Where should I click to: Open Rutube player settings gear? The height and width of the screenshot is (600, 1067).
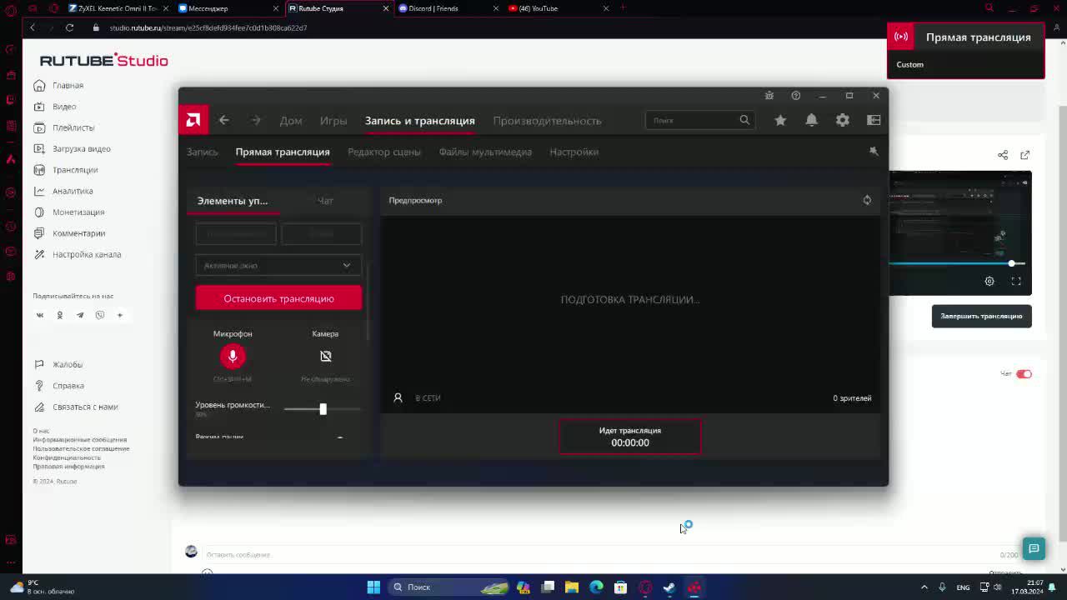(989, 282)
